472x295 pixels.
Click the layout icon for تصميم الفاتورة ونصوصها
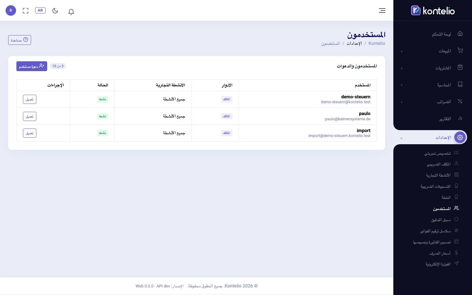(456, 242)
